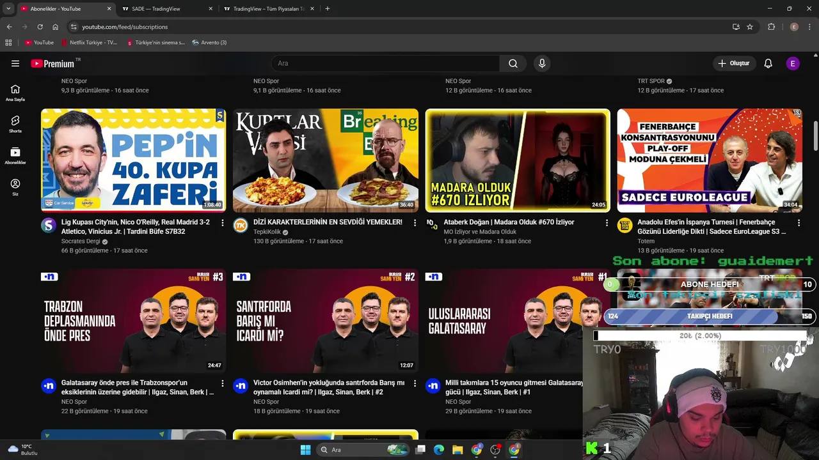Open Galatasaray önde pres video title

pos(137,387)
